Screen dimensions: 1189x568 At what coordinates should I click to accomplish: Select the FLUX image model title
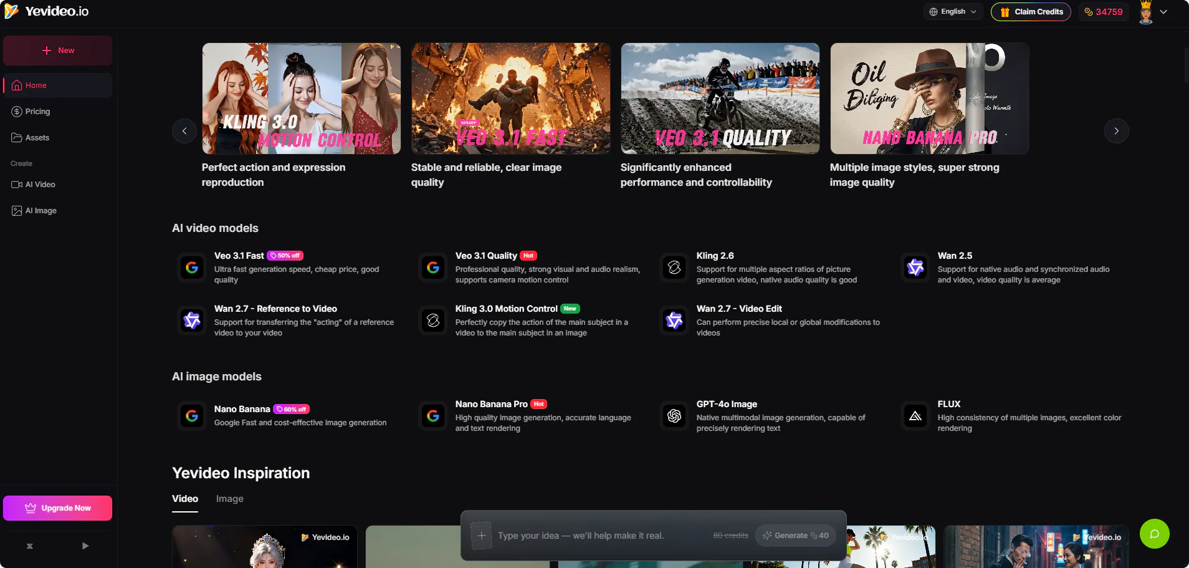(949, 404)
